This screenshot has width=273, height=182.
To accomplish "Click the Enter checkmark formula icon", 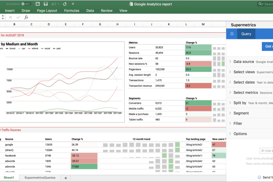I will 18,17.
